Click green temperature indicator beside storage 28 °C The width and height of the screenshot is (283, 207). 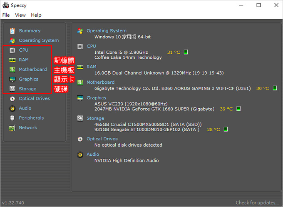[226, 129]
